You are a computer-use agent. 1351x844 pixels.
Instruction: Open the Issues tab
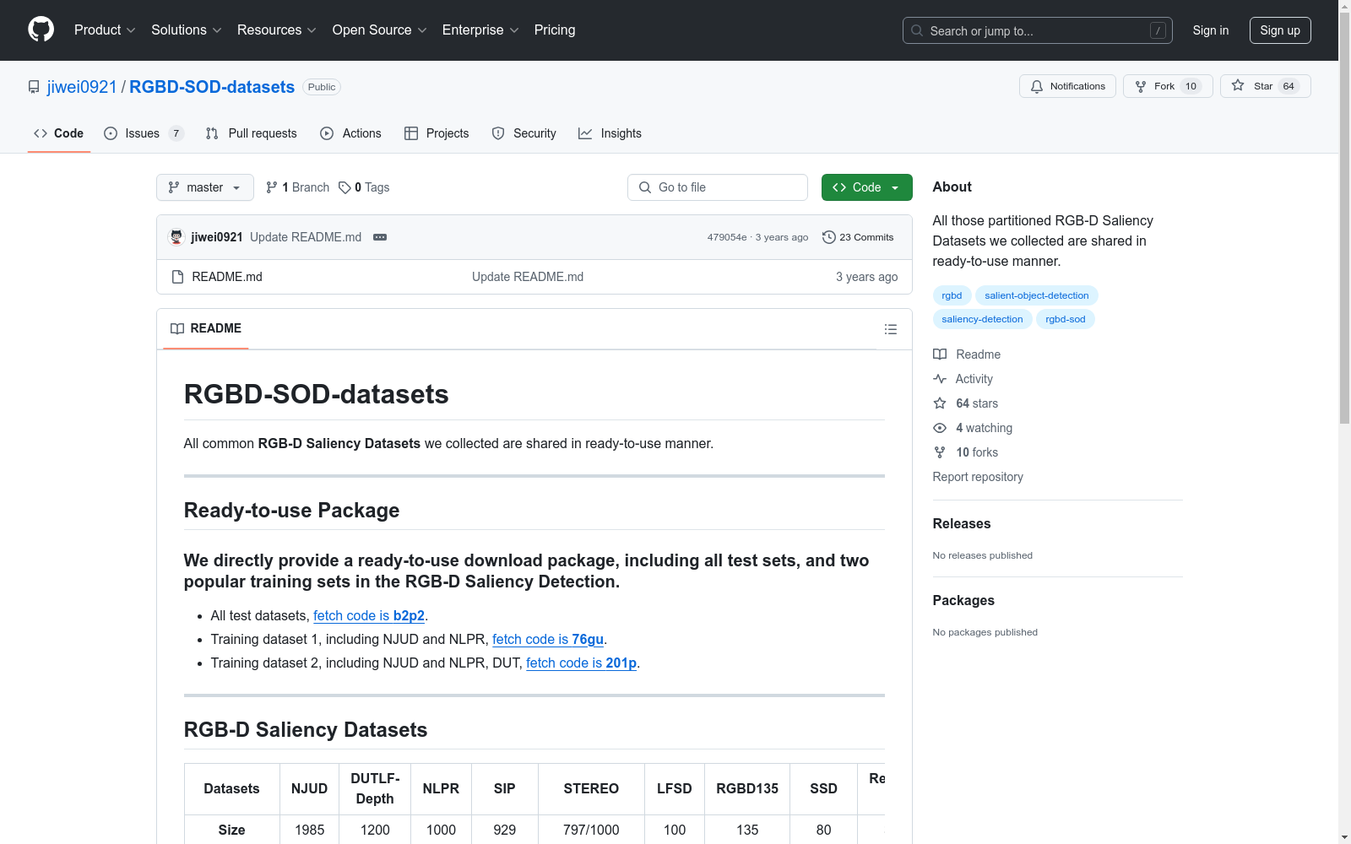143,133
